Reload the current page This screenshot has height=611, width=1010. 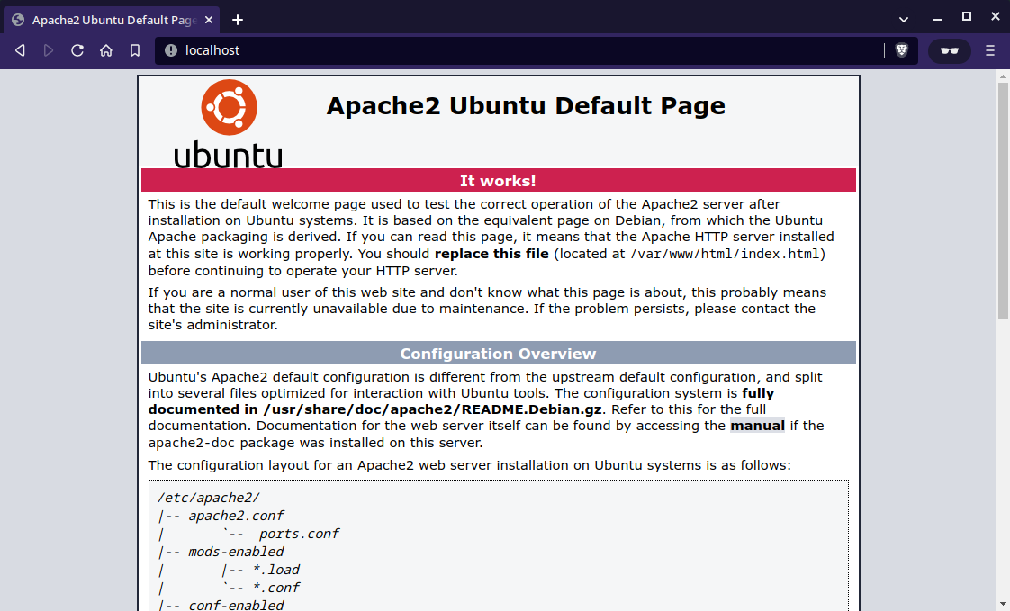77,50
